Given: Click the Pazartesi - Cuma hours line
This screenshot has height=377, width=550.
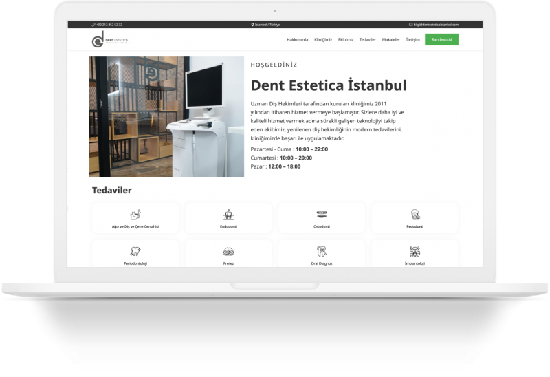Looking at the screenshot, I should point(289,149).
